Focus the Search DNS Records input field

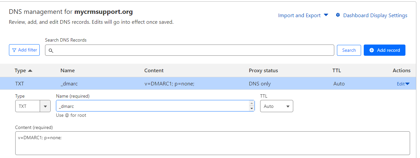(x=190, y=50)
